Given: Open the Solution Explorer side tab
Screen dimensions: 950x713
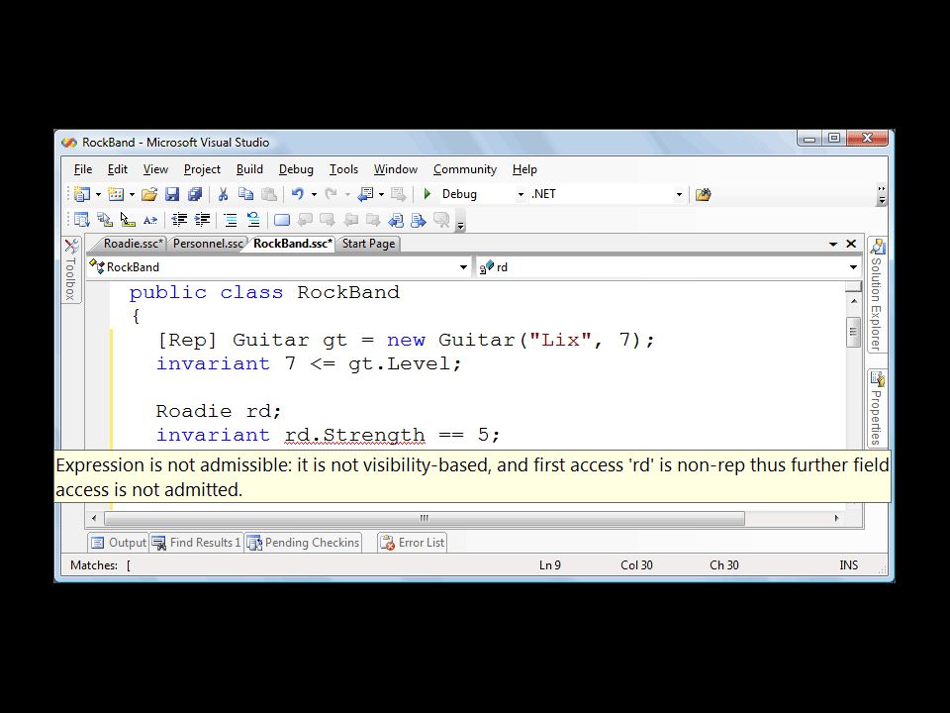Looking at the screenshot, I should tap(877, 295).
